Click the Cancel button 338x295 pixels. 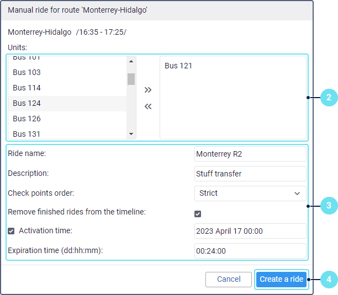(228, 280)
